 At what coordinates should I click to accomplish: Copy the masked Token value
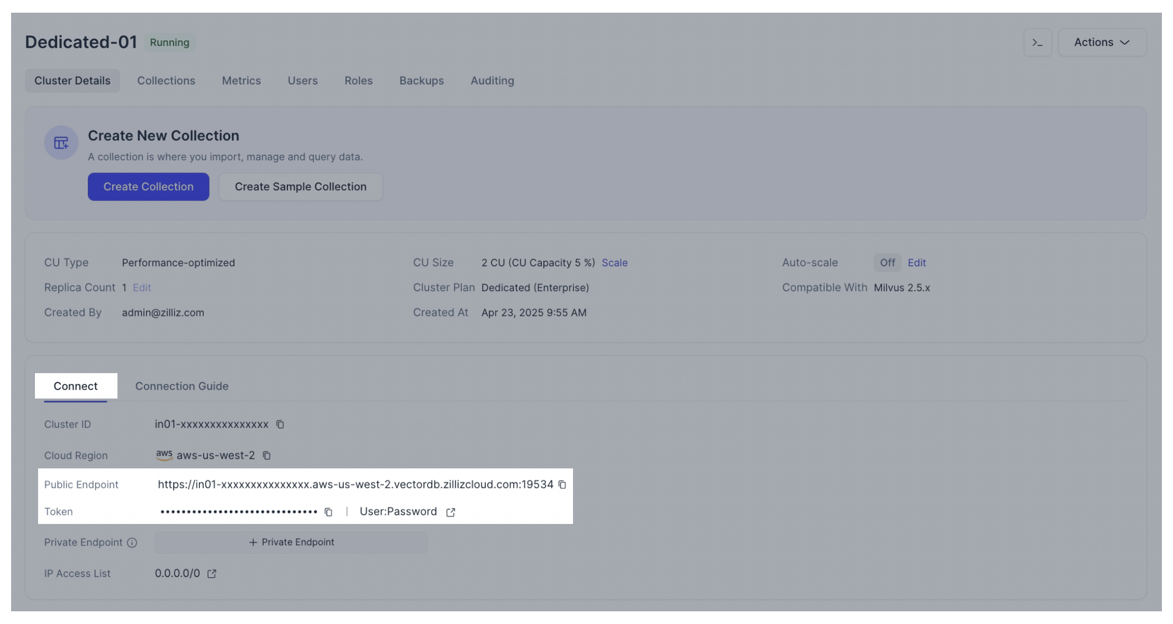pos(329,512)
